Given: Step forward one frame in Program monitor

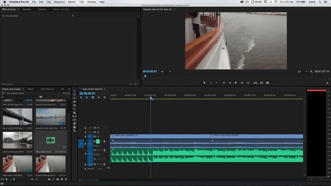Looking at the screenshot, I should (x=242, y=83).
